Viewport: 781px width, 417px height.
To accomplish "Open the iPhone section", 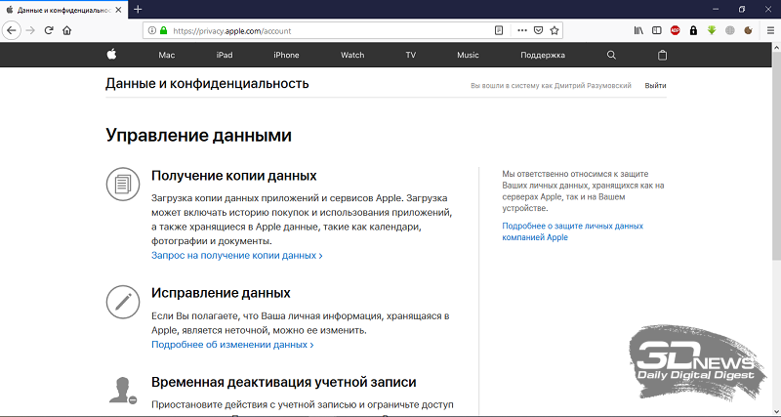I will click(x=286, y=55).
